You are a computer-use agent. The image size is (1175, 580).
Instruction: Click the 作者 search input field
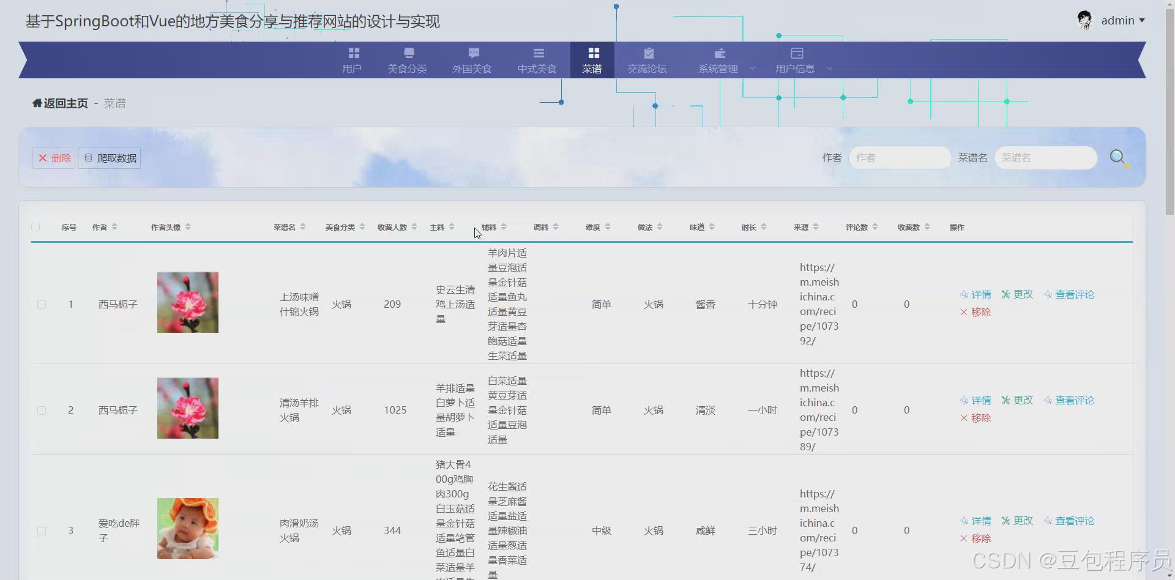[x=900, y=158]
